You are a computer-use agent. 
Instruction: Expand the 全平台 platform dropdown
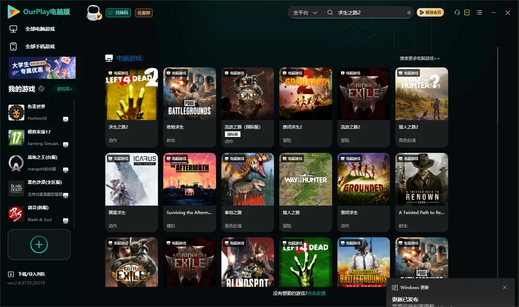pyautogui.click(x=305, y=12)
